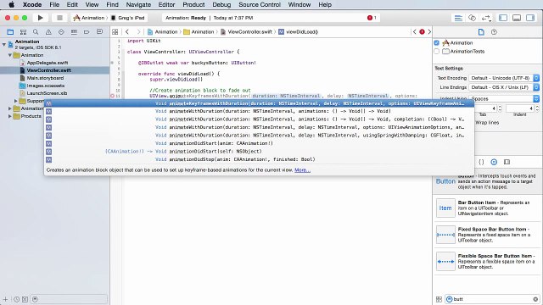Open the Navigate menu
Viewport: 543px width, 305px height.
[138, 4]
